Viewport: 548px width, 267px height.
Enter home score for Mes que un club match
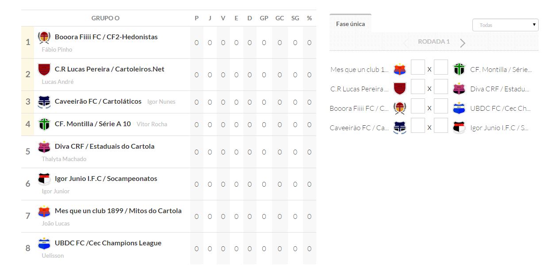tap(418, 68)
